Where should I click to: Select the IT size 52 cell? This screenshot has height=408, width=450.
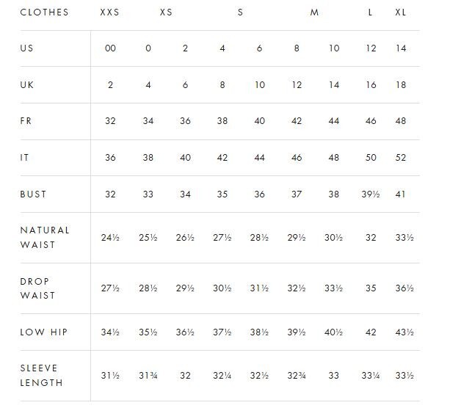click(400, 157)
